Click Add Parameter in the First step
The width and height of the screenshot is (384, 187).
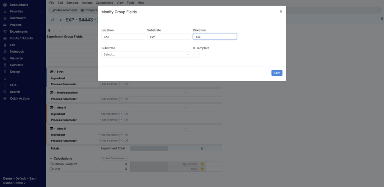coord(108,84)
